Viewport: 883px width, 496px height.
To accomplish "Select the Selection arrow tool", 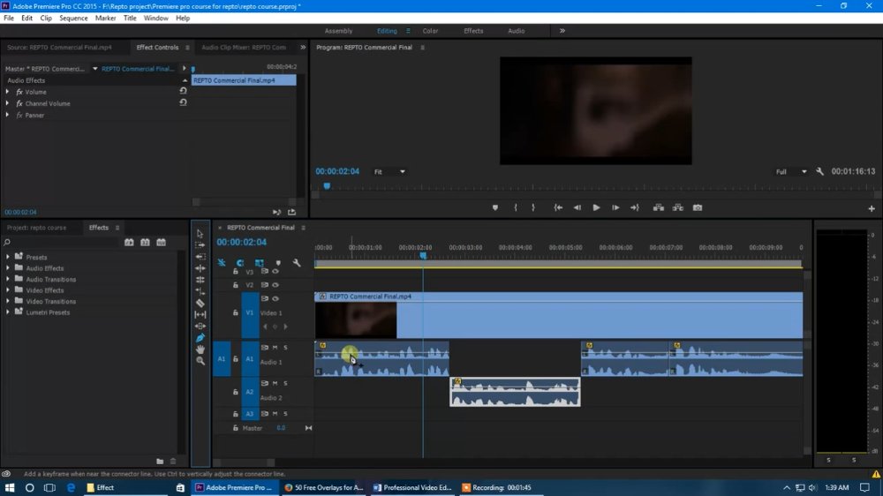I will tap(200, 233).
